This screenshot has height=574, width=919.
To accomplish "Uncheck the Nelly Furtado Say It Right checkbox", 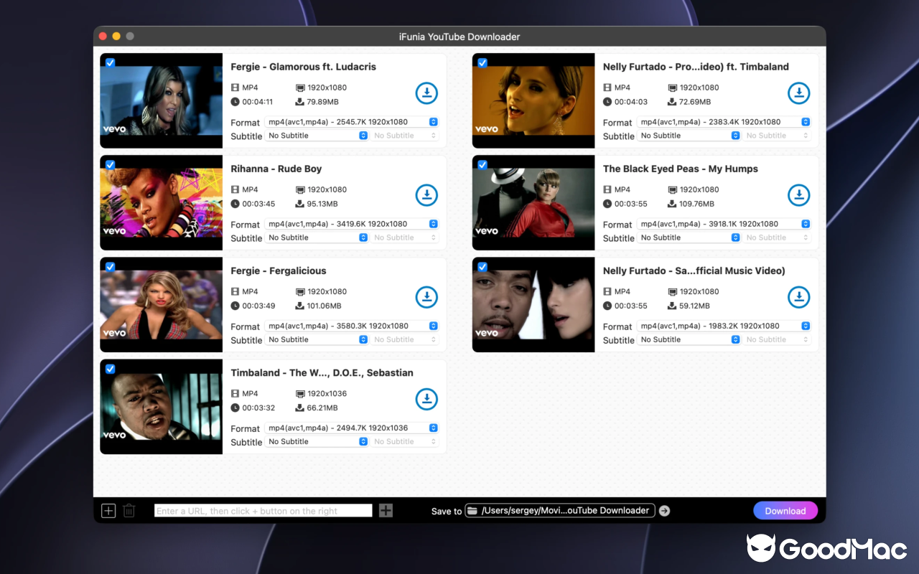I will tap(482, 266).
